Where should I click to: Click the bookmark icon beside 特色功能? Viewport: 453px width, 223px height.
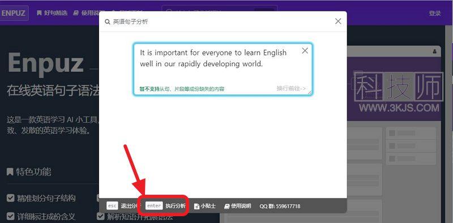(x=10, y=172)
